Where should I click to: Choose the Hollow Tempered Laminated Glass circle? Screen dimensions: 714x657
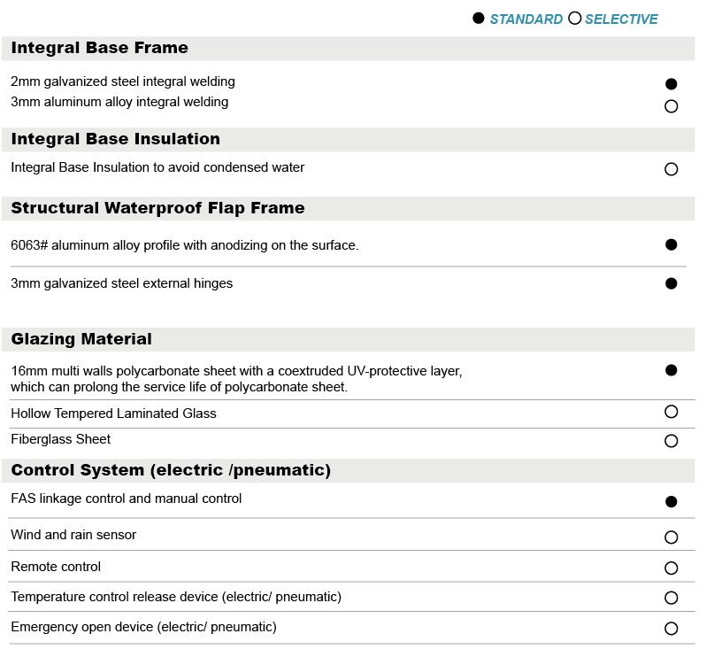coord(671,412)
